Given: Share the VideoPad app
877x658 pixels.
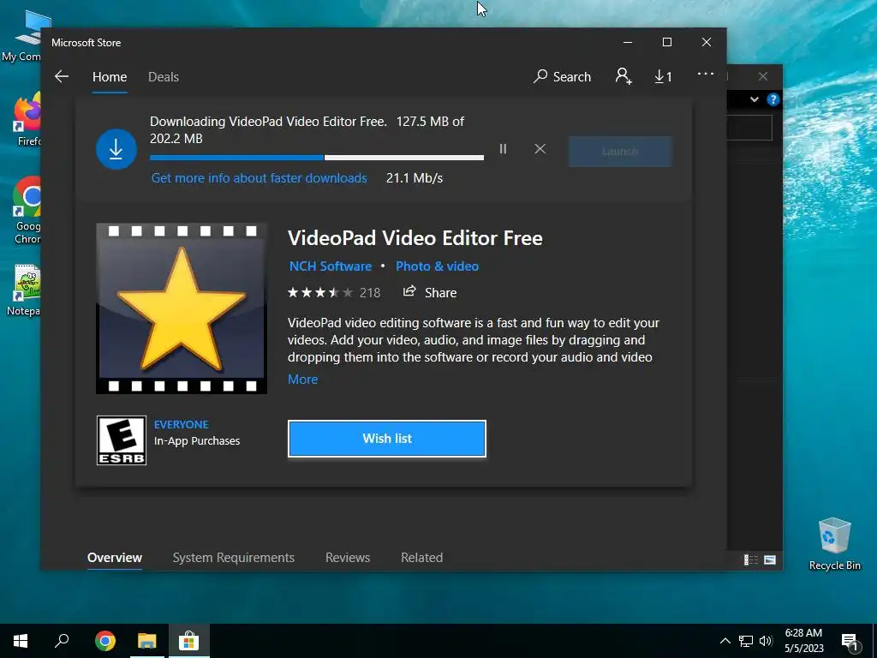Looking at the screenshot, I should pyautogui.click(x=430, y=292).
